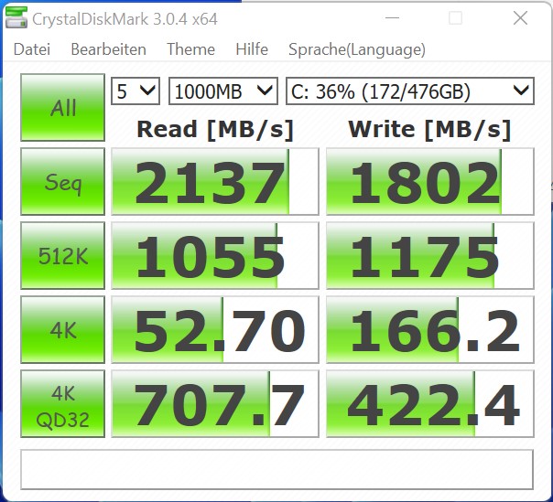Image resolution: width=553 pixels, height=502 pixels.
Task: Start the Seq benchmark test
Action: (63, 181)
